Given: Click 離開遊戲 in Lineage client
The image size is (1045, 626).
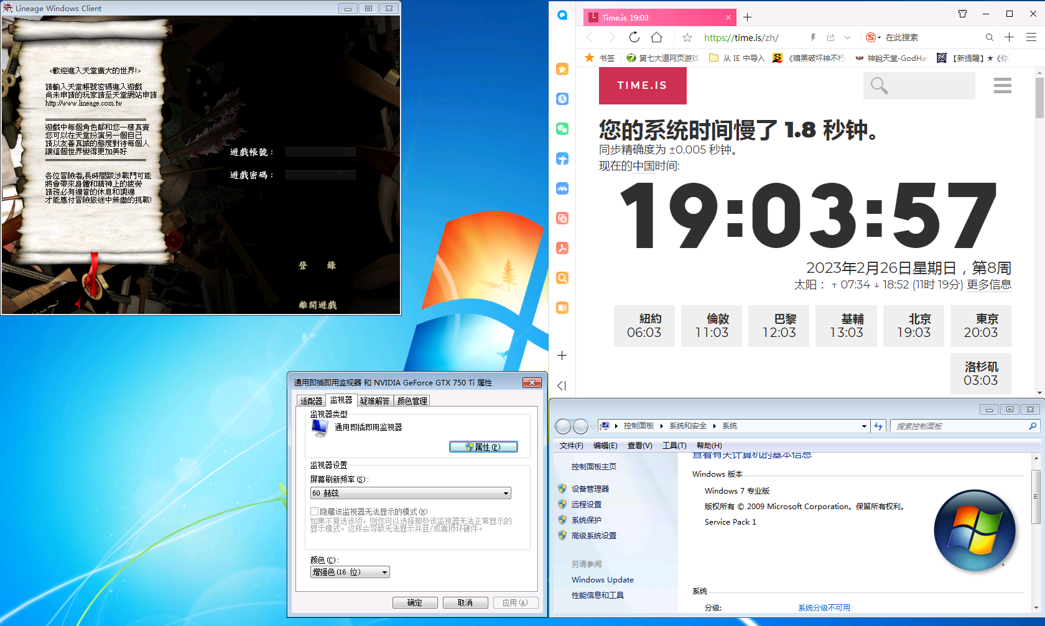Looking at the screenshot, I should [317, 305].
